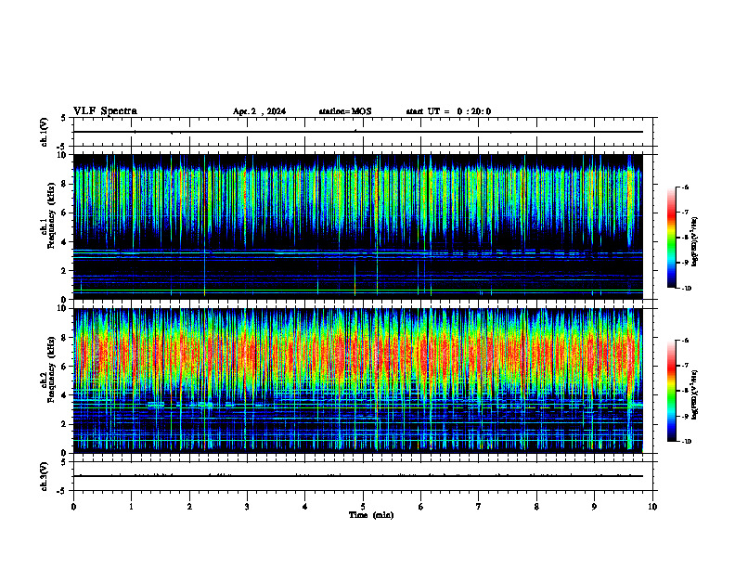Viewport: 735px width, 568px height.
Task: Select ch.1 "Frequency (kHz)" axis label
Action: (x=51, y=216)
